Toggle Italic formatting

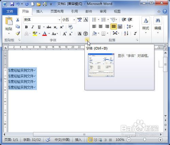(33, 27)
